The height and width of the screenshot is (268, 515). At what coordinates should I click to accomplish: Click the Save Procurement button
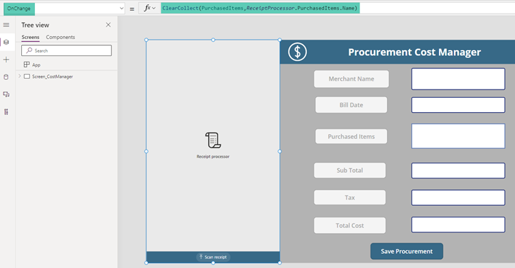click(407, 252)
